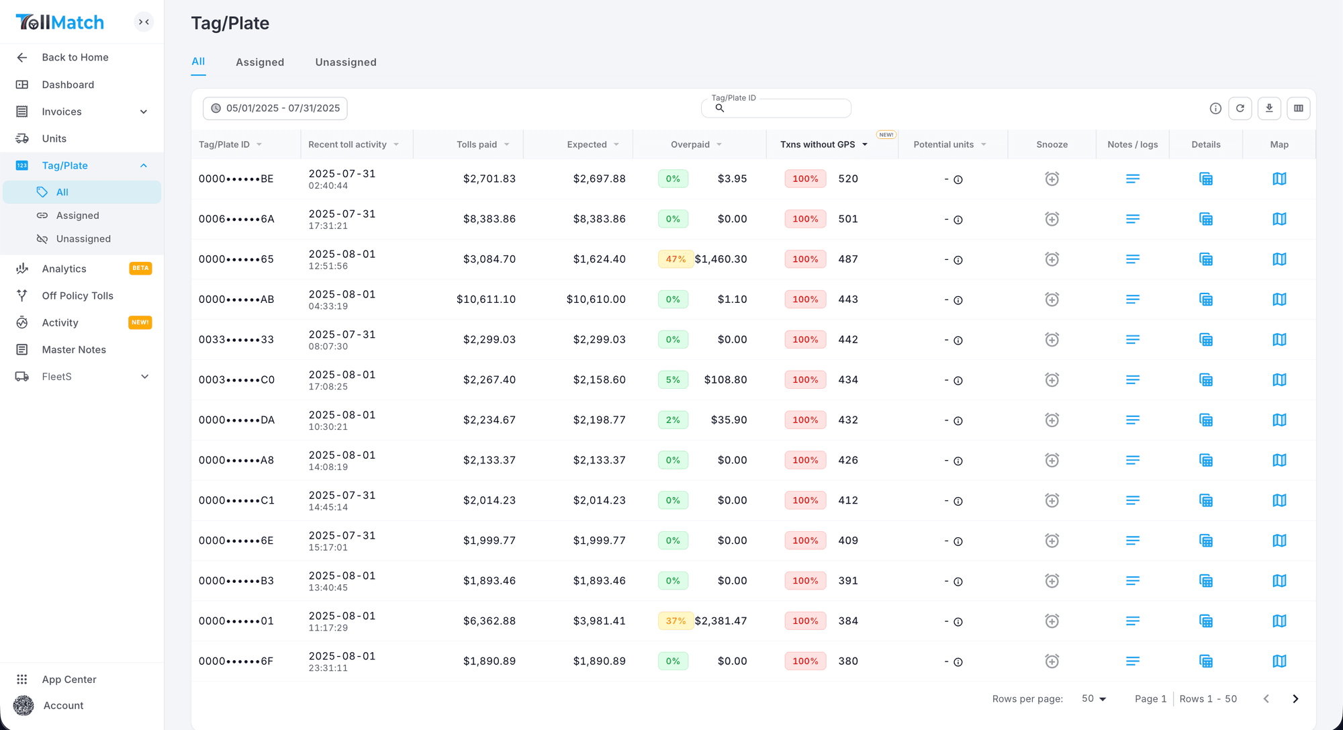The image size is (1343, 730).
Task: Expand the FleetS menu chevron
Action: (144, 377)
